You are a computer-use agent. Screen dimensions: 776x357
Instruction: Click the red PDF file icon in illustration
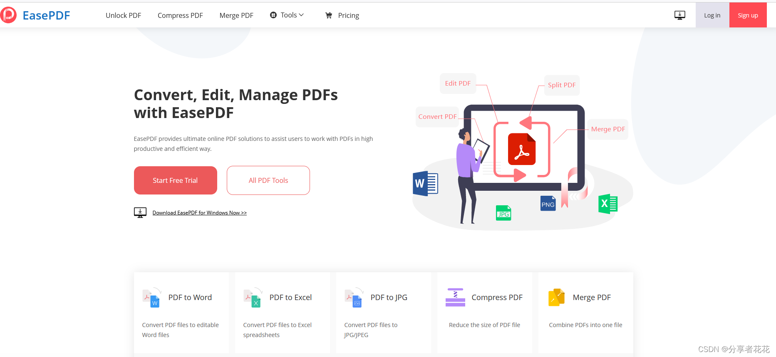pos(522,149)
